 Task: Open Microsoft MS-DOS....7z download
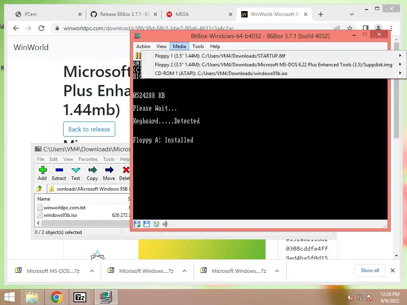pos(53,271)
